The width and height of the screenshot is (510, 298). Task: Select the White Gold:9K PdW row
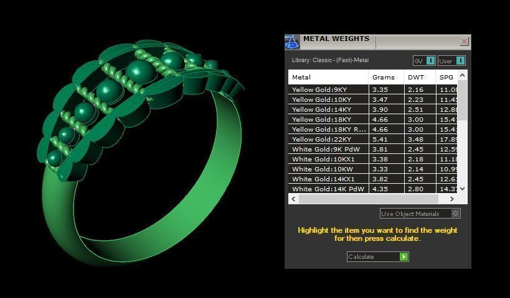pos(373,149)
